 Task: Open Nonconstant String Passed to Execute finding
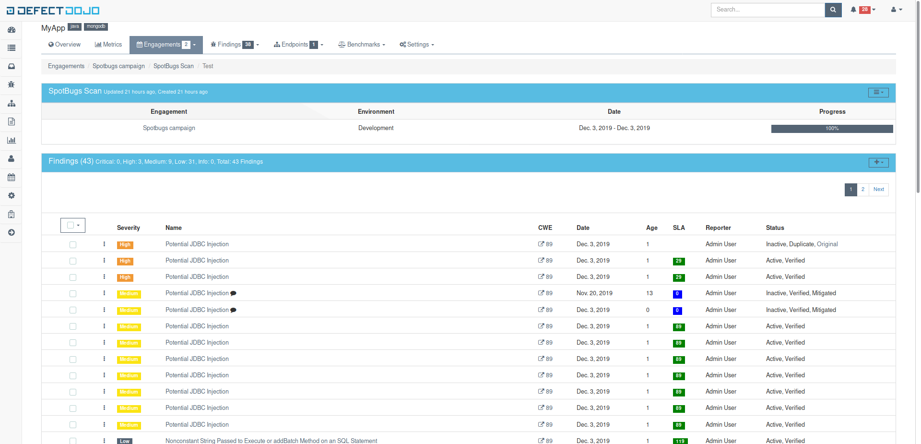coord(271,441)
